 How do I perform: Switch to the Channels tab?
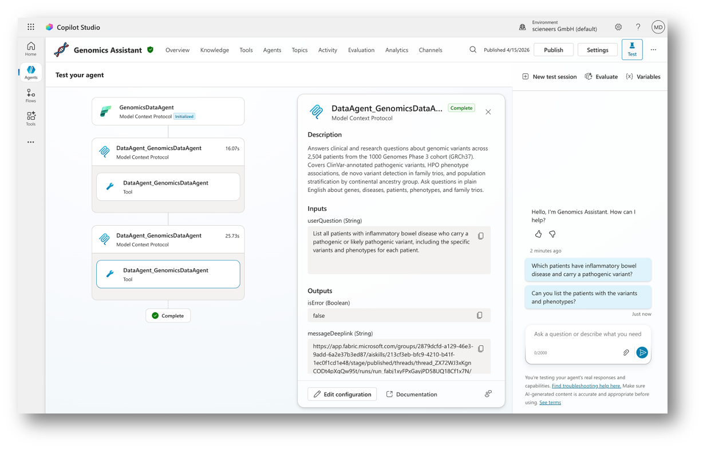(x=431, y=50)
